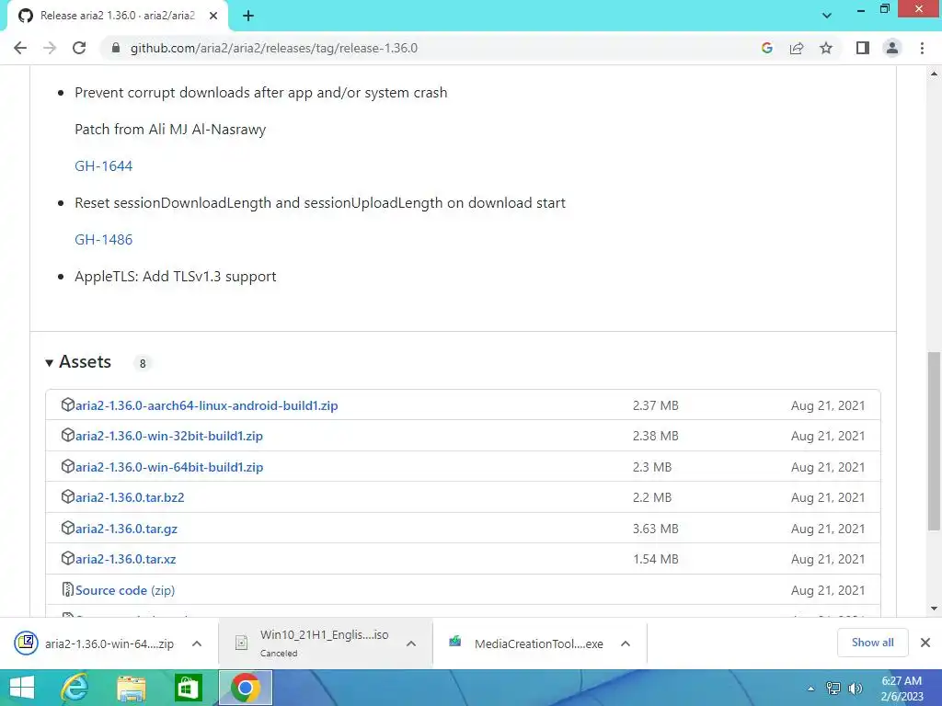
Task: Click 'Patch from Ali MJ Al-Nasrawy' text
Action: point(170,130)
